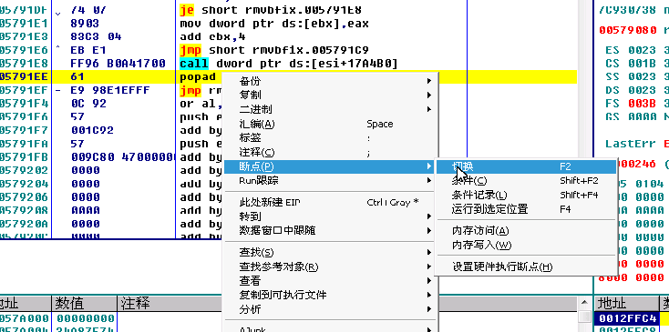Open 复制到可执行文件 submenu
The image size is (669, 332).
point(331,295)
